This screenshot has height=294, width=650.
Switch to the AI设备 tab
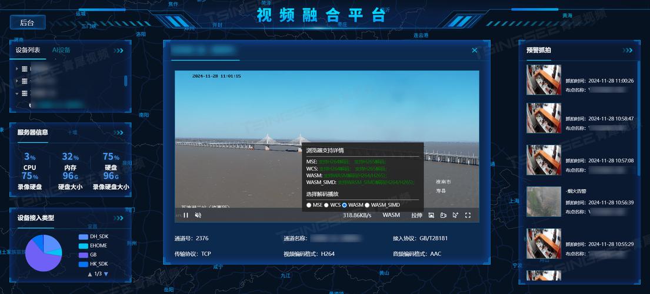(61, 50)
